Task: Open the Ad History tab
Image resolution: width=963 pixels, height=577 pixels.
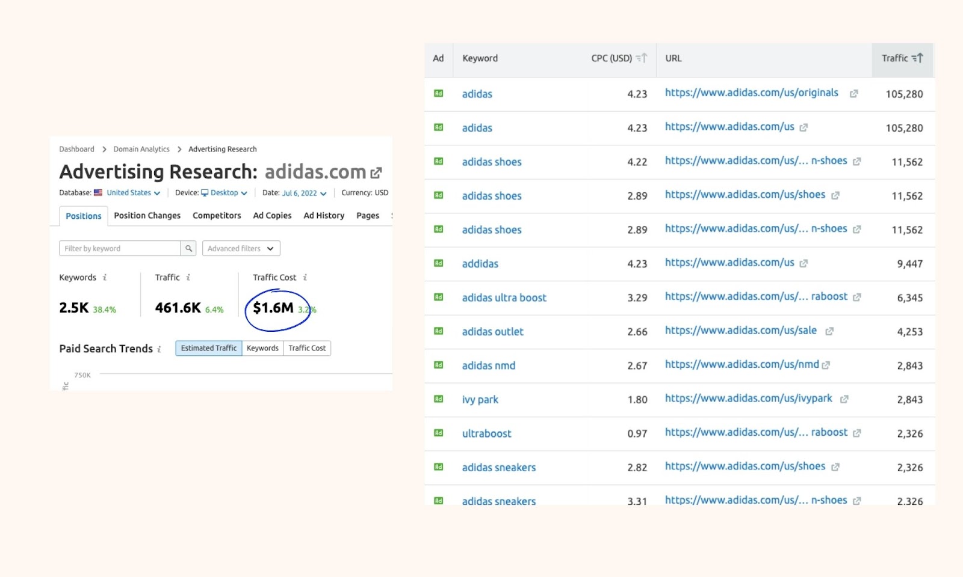Action: [324, 216]
